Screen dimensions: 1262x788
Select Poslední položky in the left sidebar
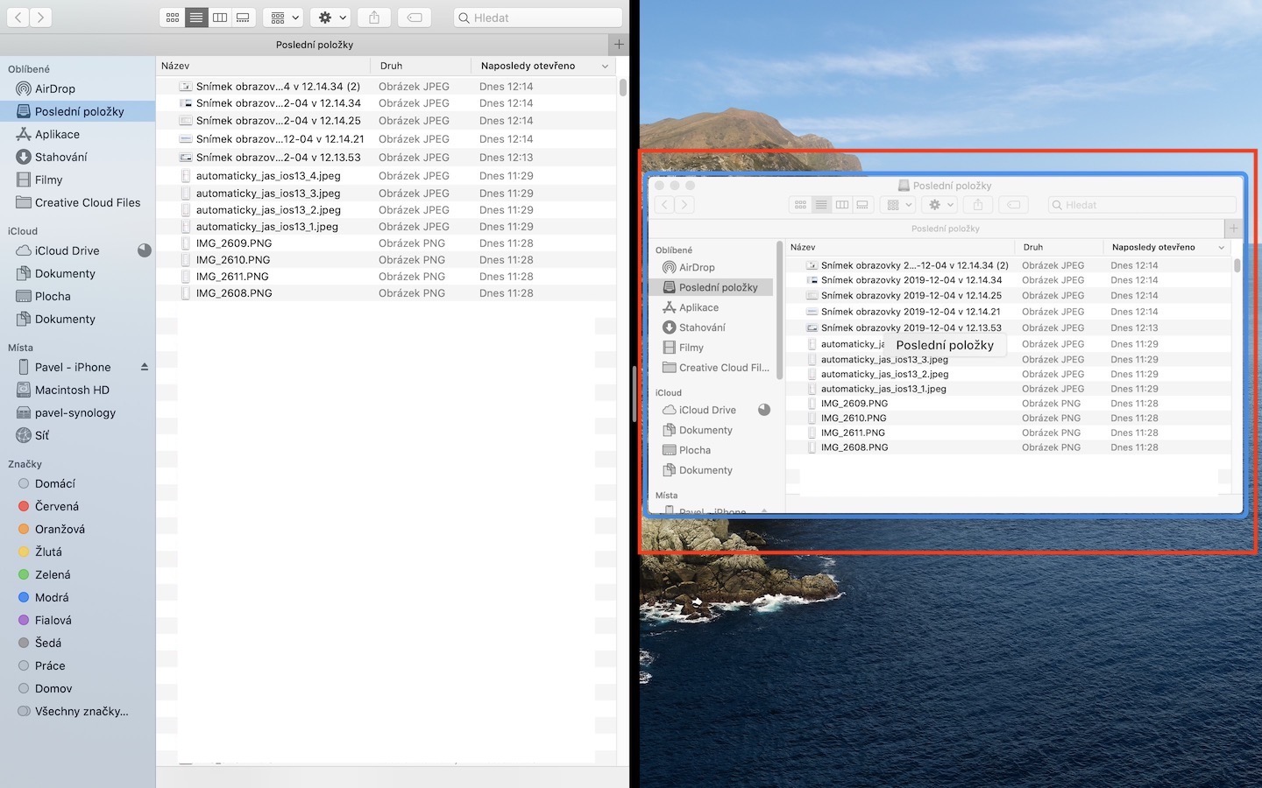pos(77,111)
